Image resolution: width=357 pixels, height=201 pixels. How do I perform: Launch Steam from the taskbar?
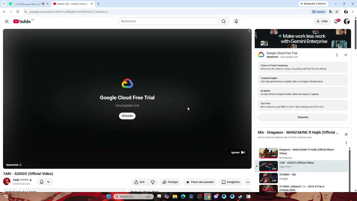[x=240, y=197]
